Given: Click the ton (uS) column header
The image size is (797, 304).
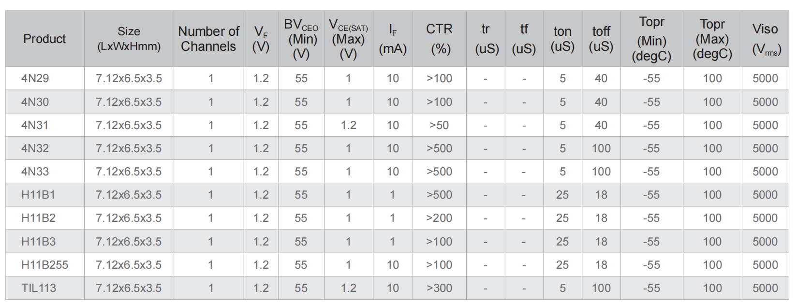Looking at the screenshot, I should point(562,39).
